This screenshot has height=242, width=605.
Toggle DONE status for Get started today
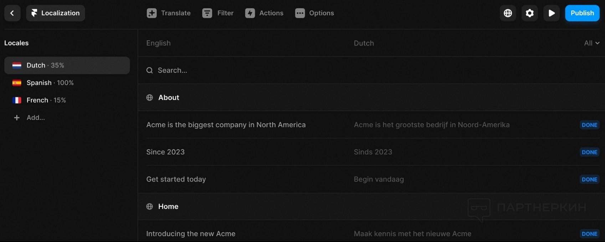(x=589, y=179)
